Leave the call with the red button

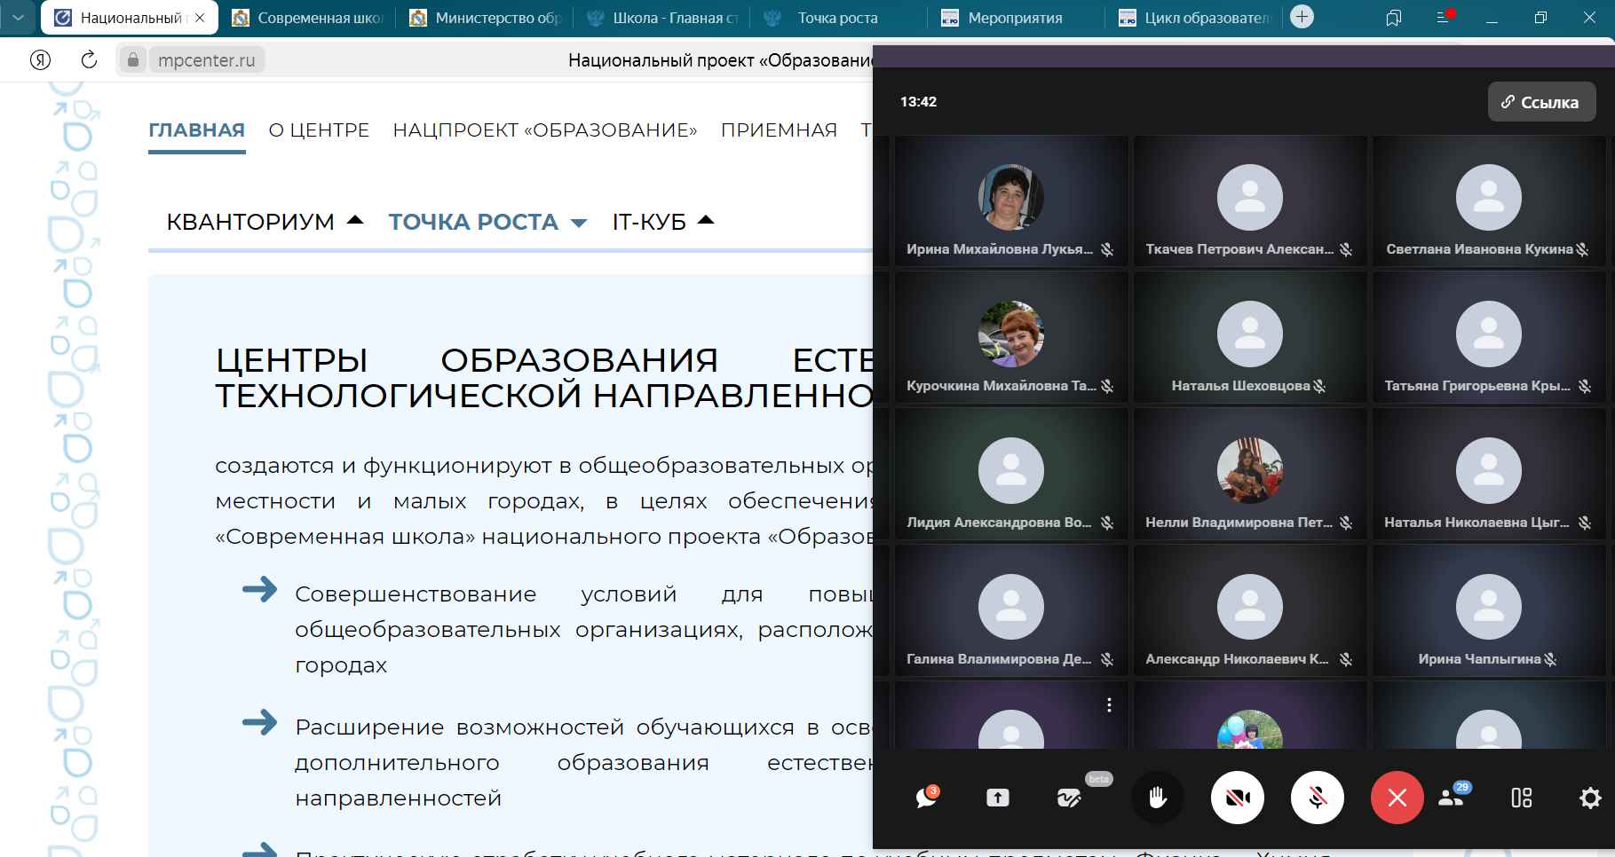pos(1397,798)
